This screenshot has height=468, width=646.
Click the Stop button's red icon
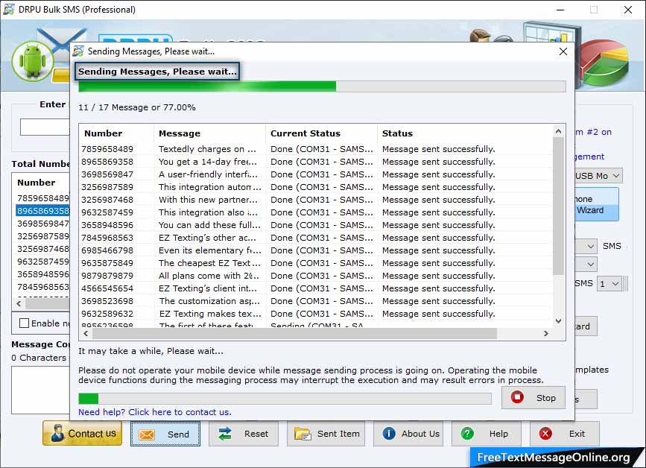(x=517, y=397)
